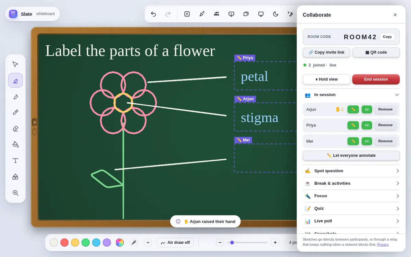Collapse the In session section

pos(351,95)
